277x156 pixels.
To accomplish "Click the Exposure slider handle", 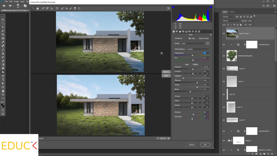I will 193,69.
